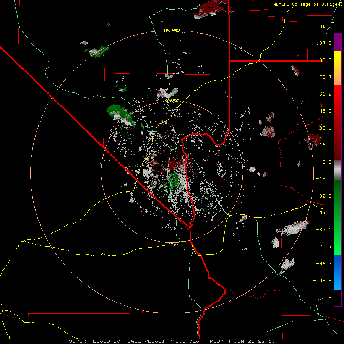This screenshot has height=344, width=344.
Task: Select the -0.9 velocity scale value
Action: (x=325, y=162)
